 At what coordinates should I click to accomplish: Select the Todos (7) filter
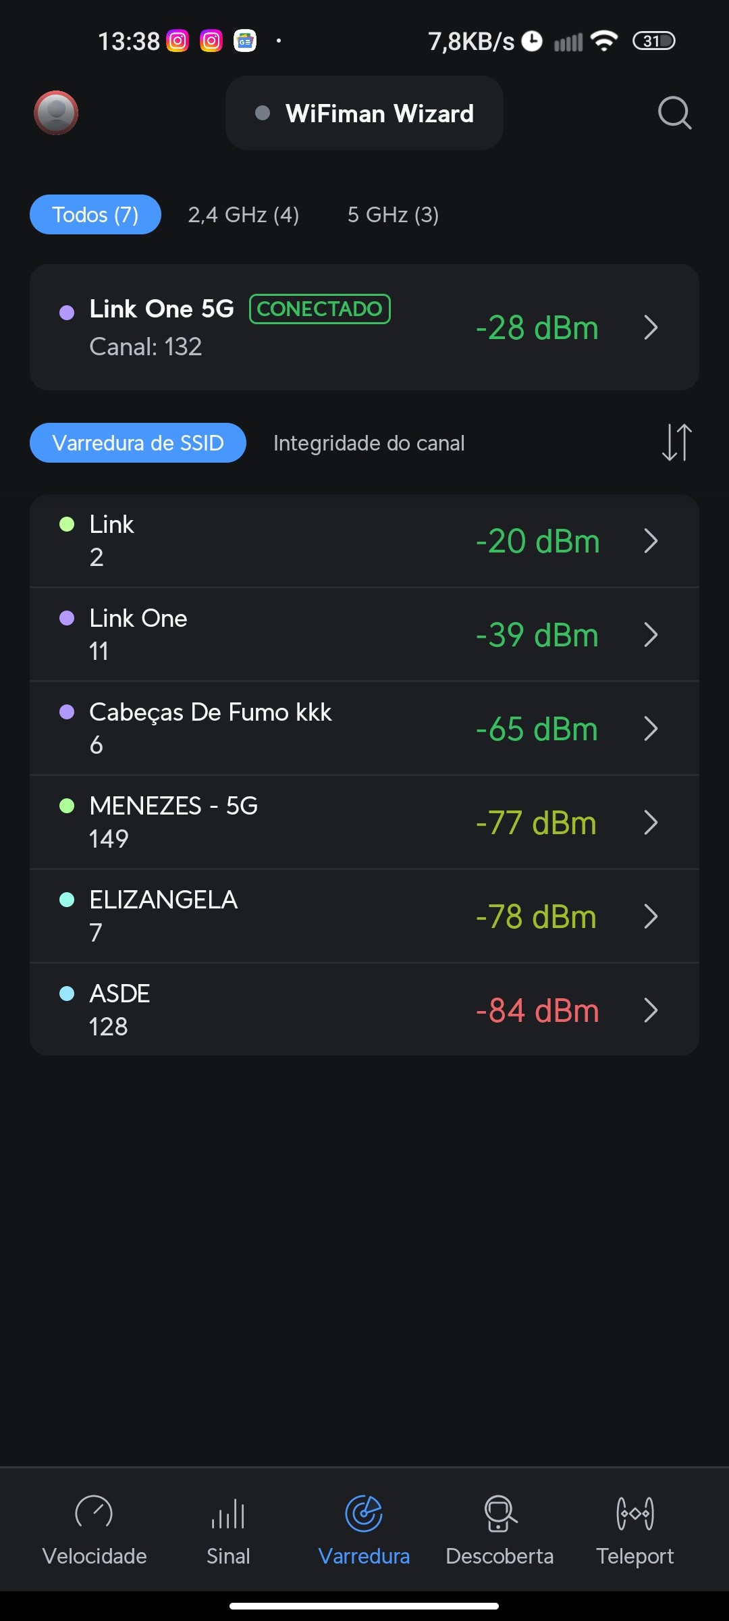click(95, 215)
